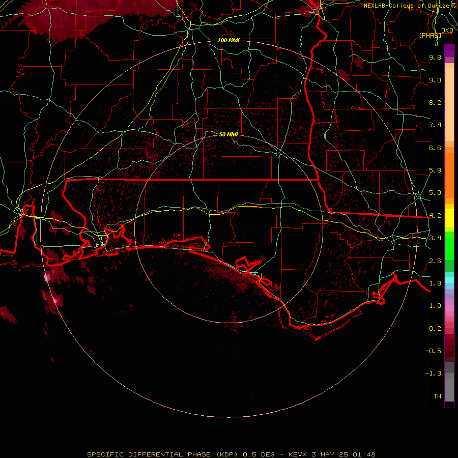Click the 7.4 value on the scale

click(435, 125)
